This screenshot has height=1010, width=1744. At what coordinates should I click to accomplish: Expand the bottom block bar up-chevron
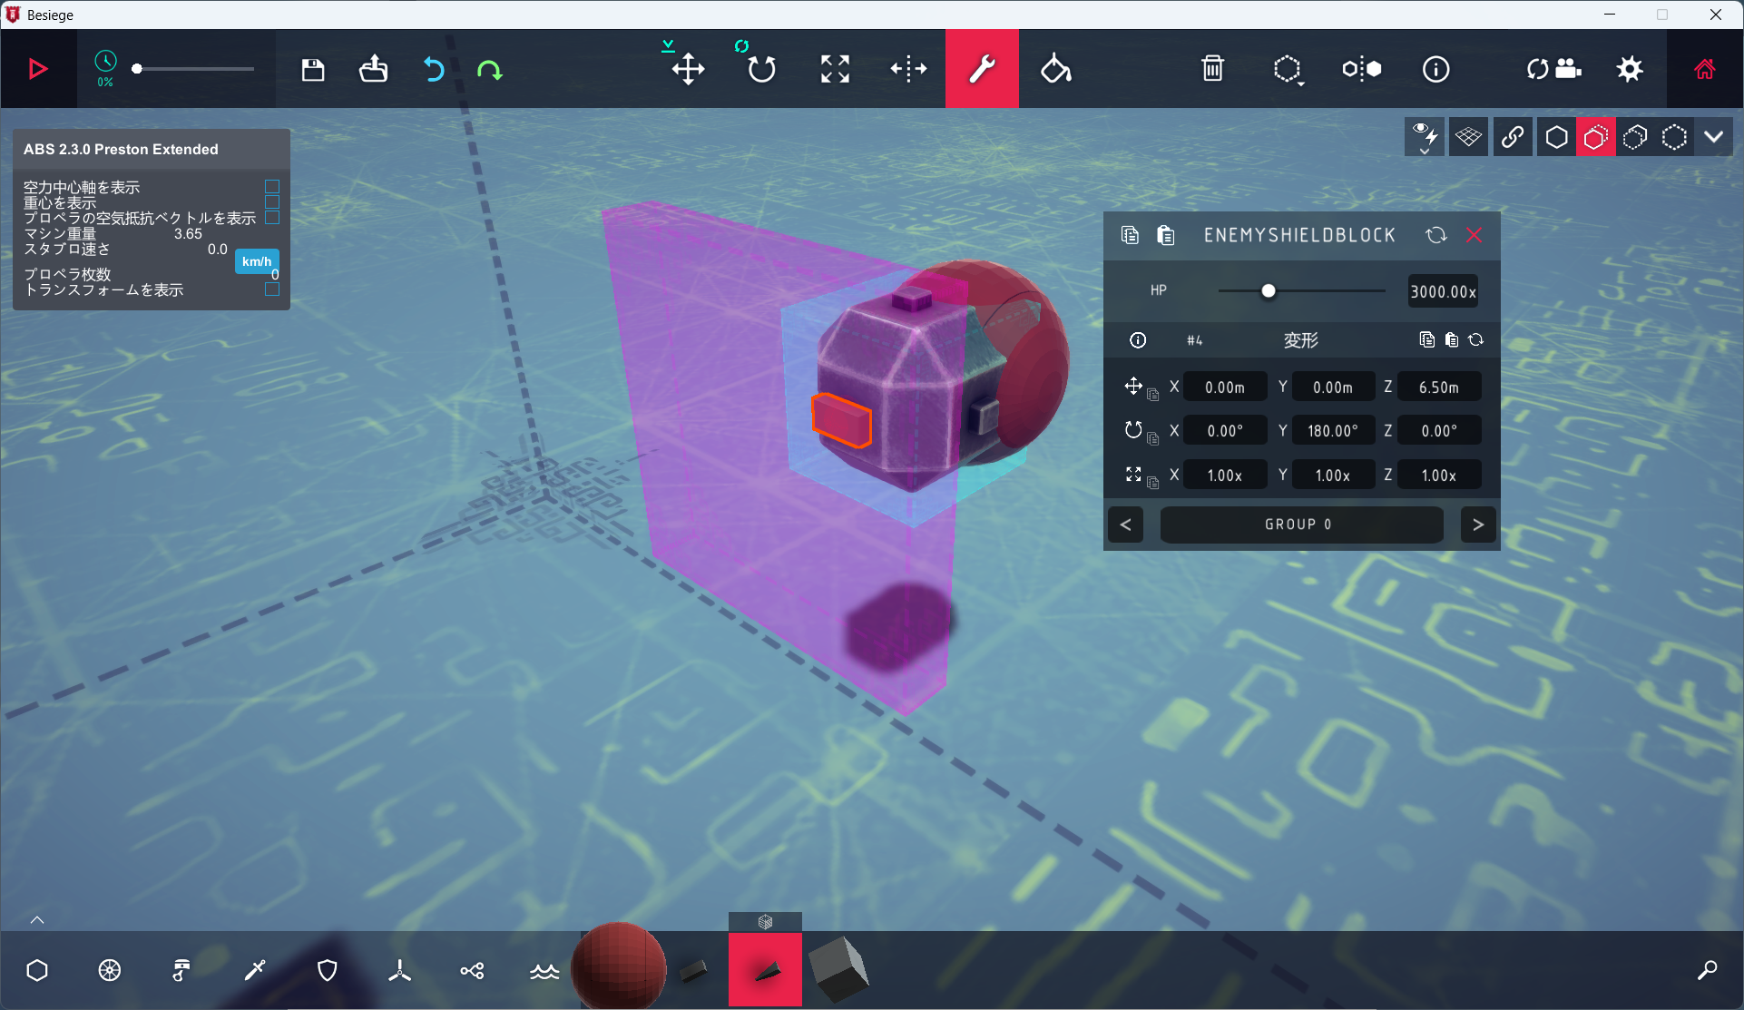tap(37, 920)
